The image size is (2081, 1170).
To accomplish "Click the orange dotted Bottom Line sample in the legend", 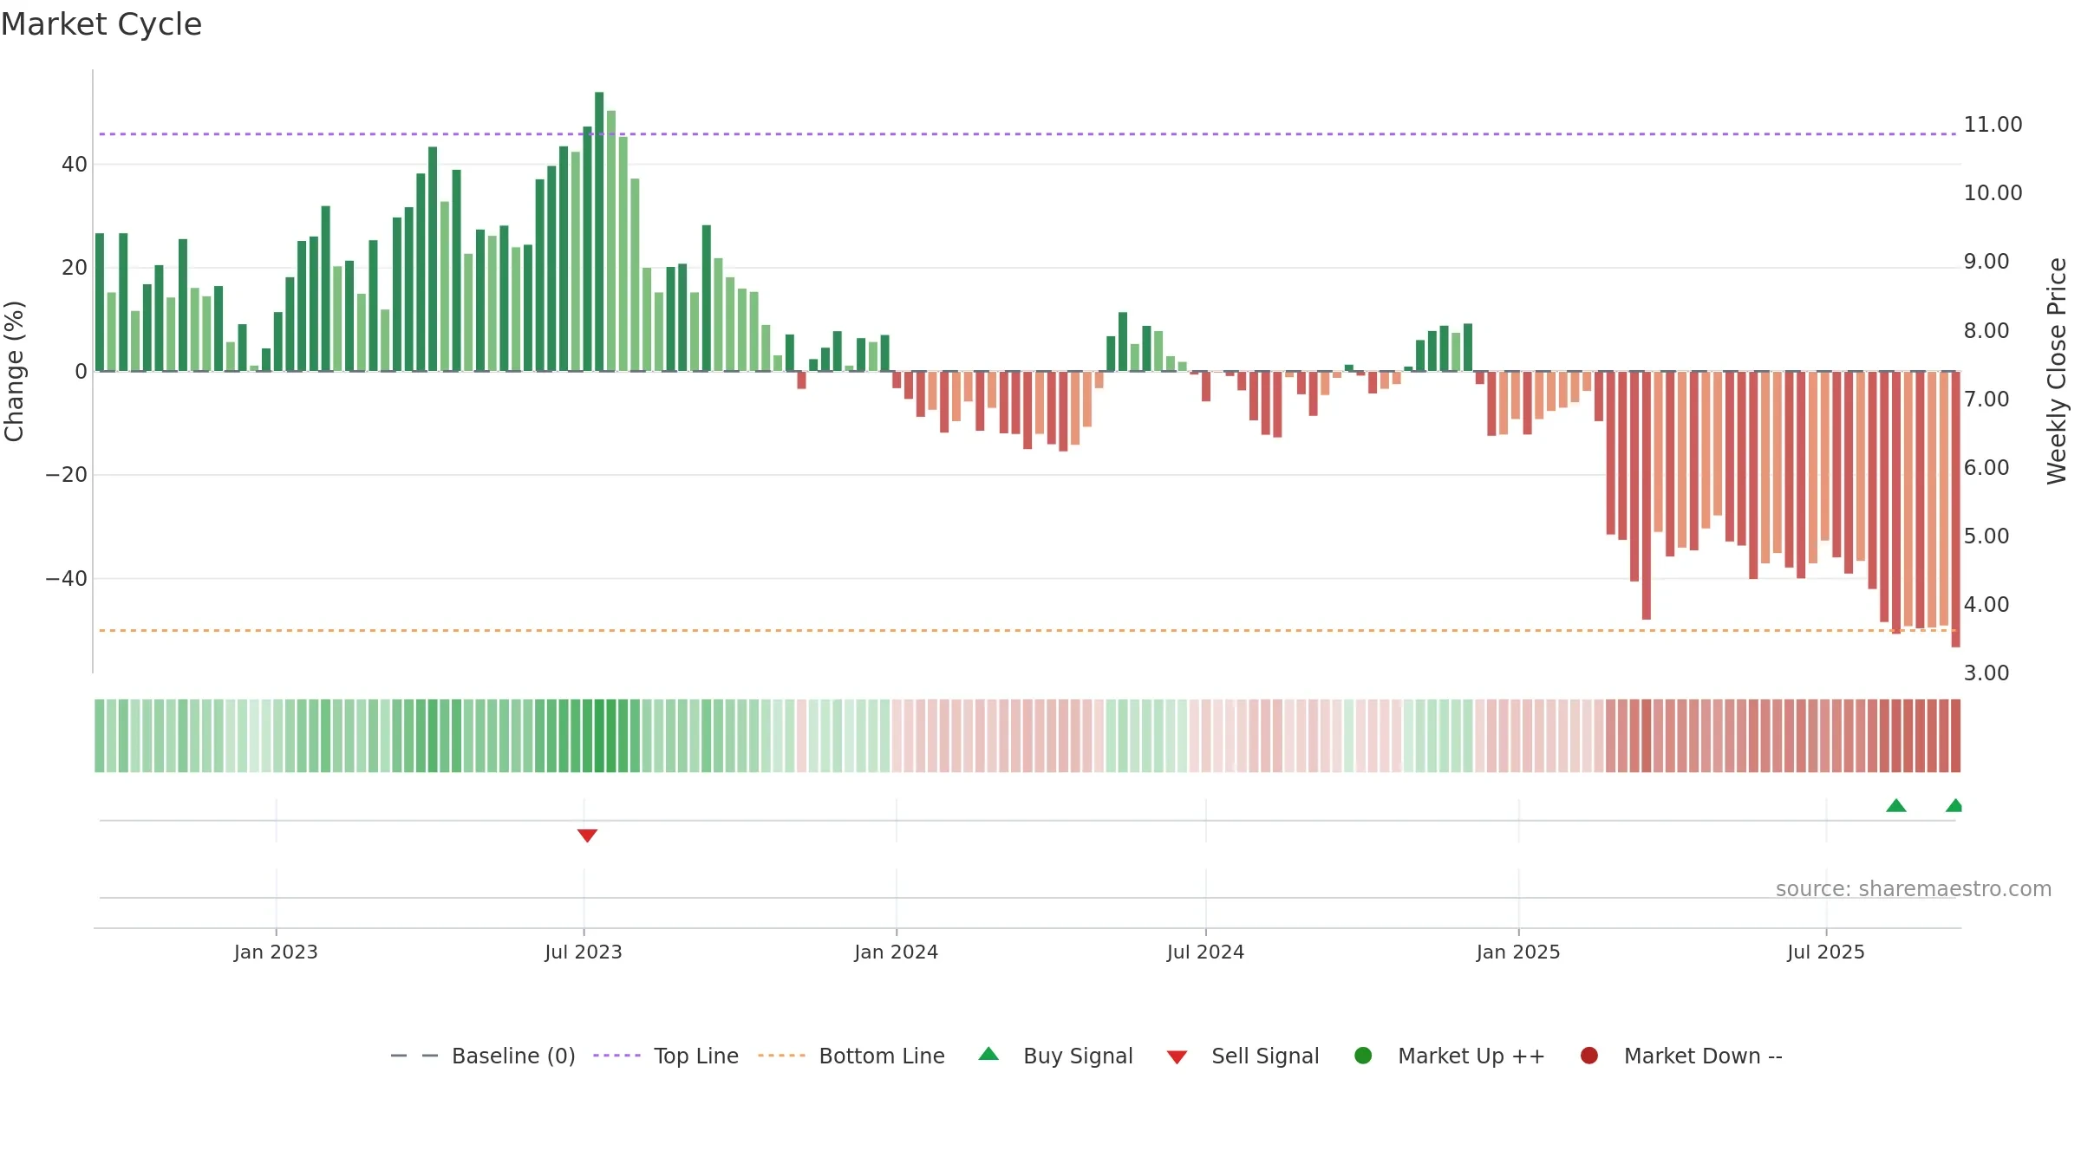I will (781, 1056).
